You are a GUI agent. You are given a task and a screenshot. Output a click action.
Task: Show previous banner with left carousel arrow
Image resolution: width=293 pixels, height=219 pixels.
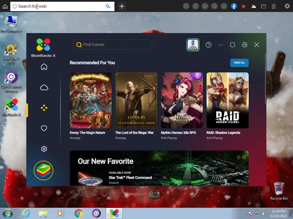239,157
